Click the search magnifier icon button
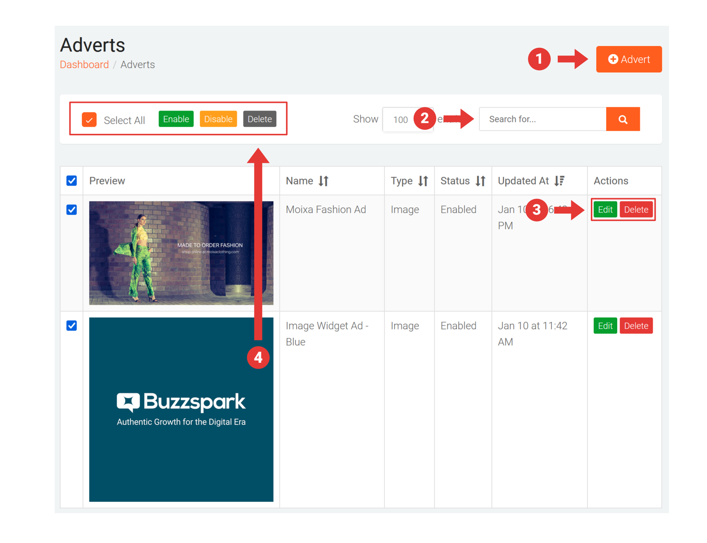The height and width of the screenshot is (543, 707). [623, 119]
